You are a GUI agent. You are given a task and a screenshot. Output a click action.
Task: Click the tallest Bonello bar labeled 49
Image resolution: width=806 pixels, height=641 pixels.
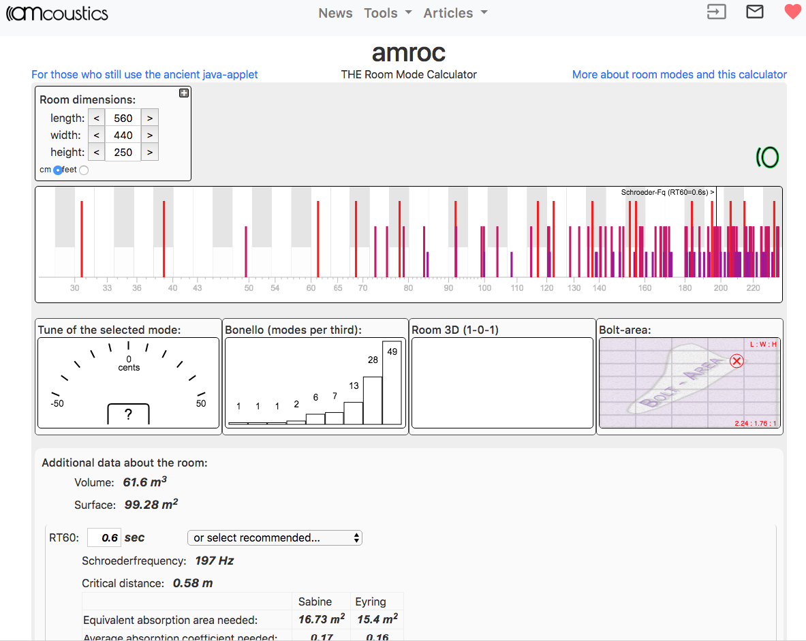coord(392,382)
